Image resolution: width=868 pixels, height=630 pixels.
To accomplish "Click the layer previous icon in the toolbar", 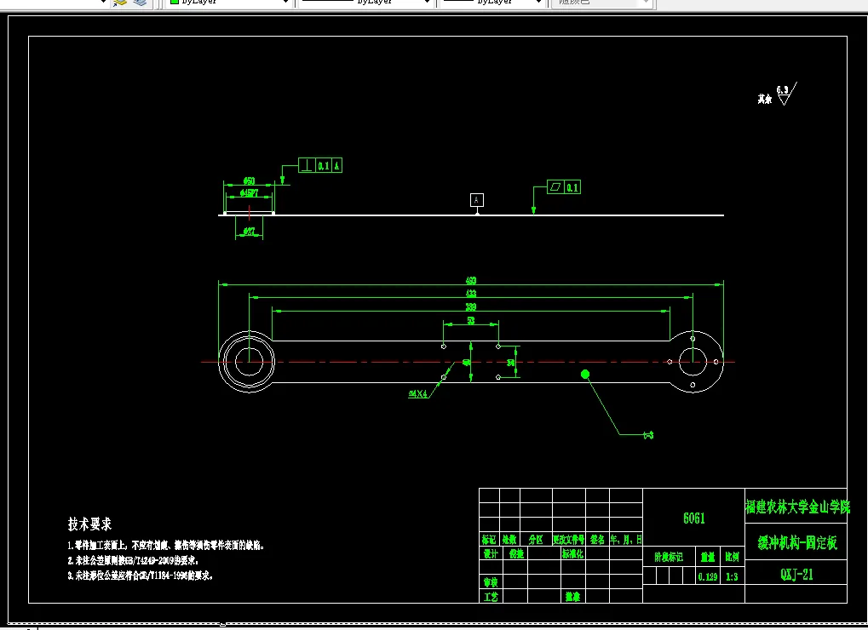I will pos(120,3).
